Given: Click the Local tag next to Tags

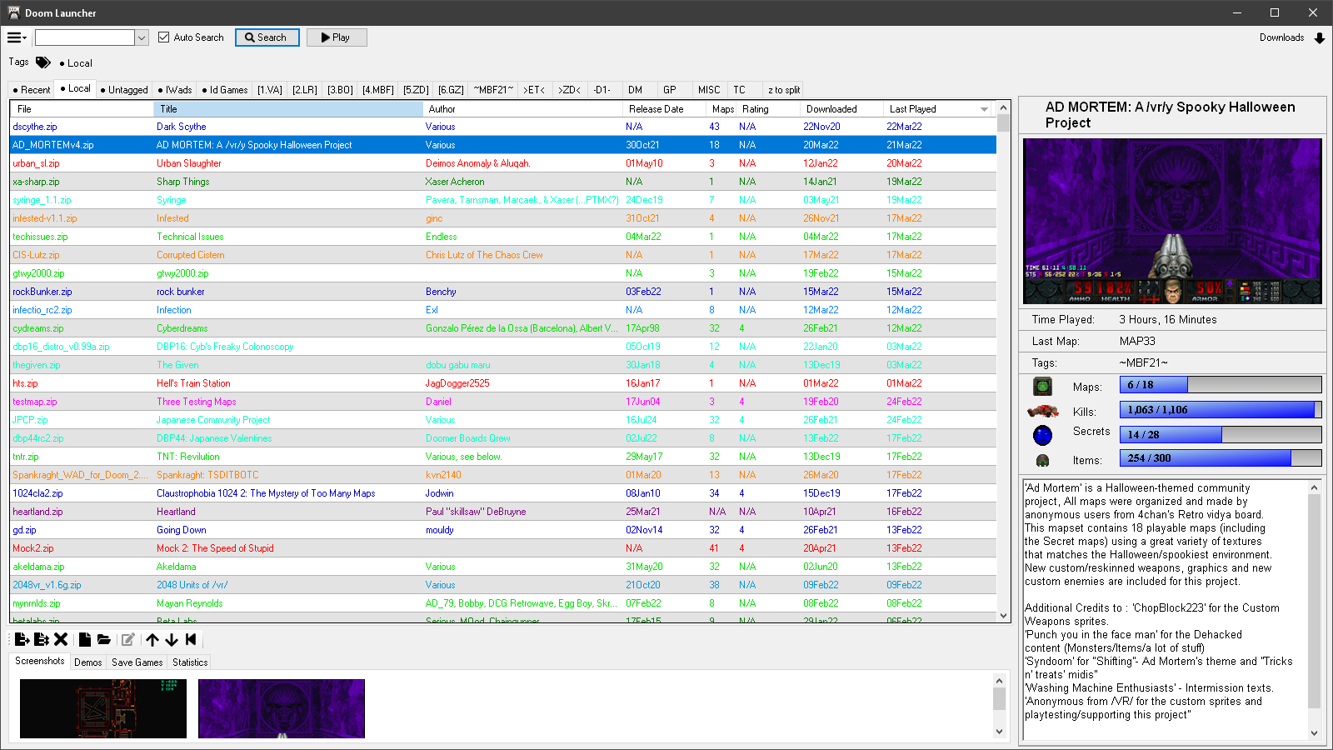Looking at the screenshot, I should tap(76, 63).
